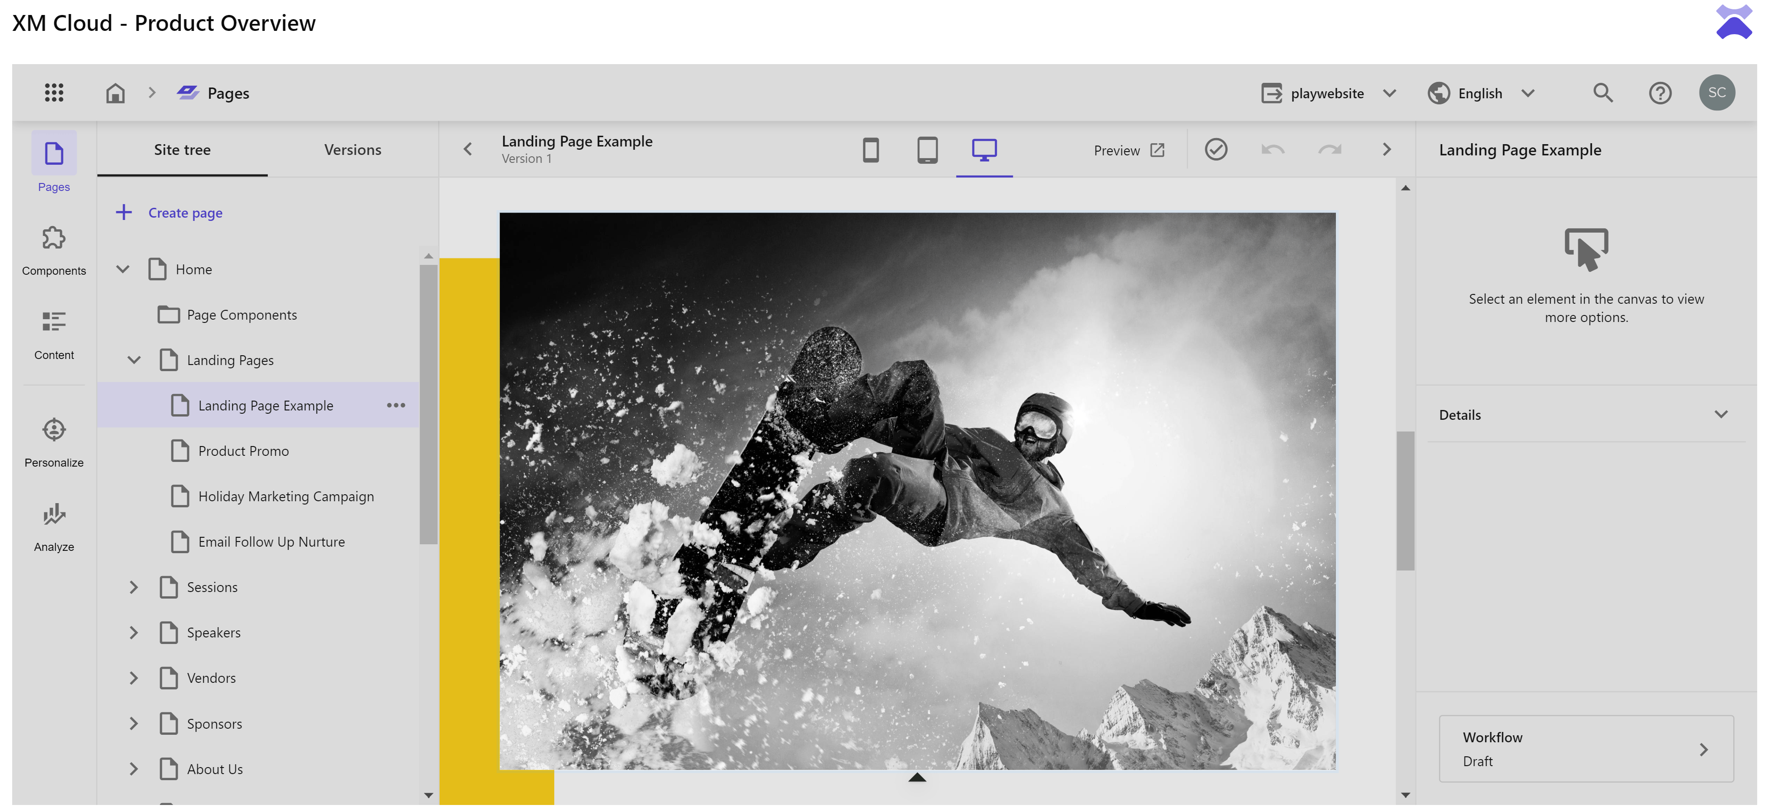This screenshot has width=1767, height=812.
Task: Select the Site tree tab
Action: pyautogui.click(x=182, y=149)
